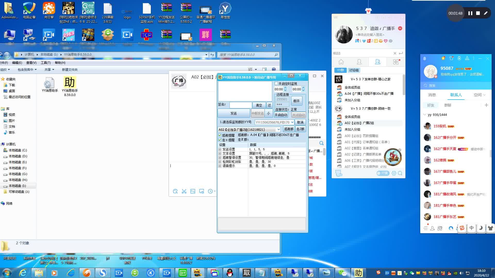495x278 pixels.
Task: Click the large message text area in YY消息助手
Action: [x=245, y=91]
